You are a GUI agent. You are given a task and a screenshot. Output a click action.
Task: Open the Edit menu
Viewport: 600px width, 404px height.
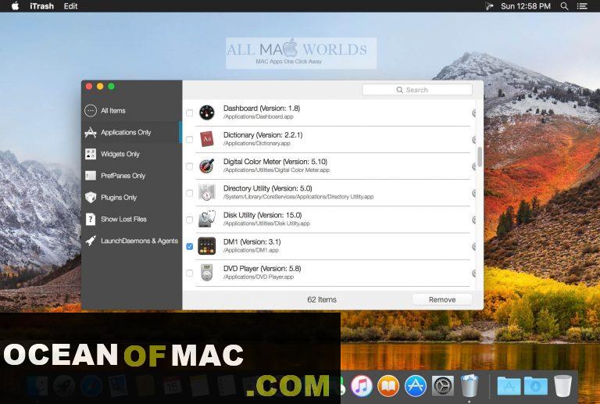point(70,6)
